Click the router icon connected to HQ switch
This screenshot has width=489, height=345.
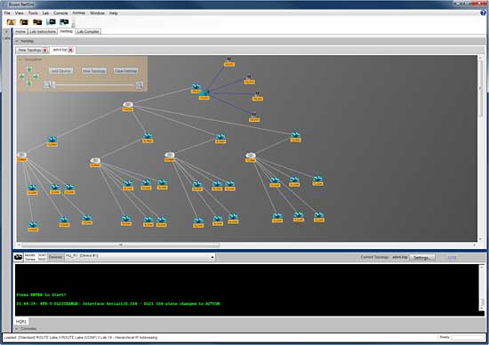pos(196,86)
